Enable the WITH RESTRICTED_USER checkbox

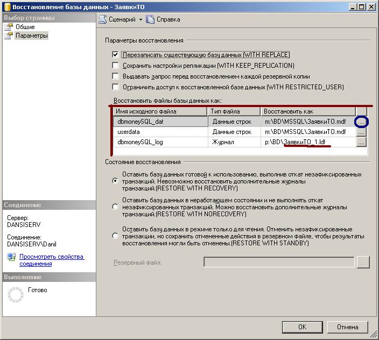115,87
